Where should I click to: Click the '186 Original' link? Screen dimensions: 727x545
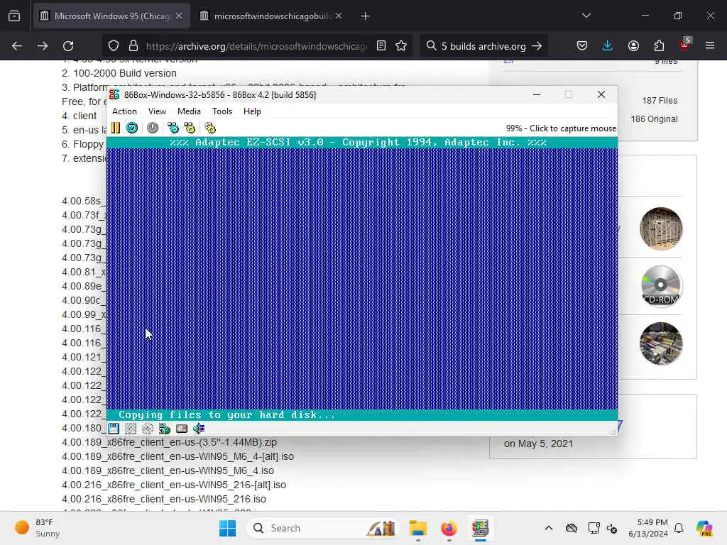click(654, 119)
